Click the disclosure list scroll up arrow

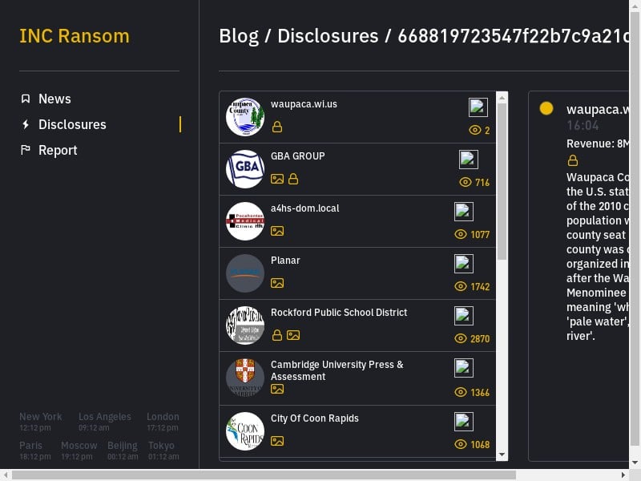(x=502, y=97)
